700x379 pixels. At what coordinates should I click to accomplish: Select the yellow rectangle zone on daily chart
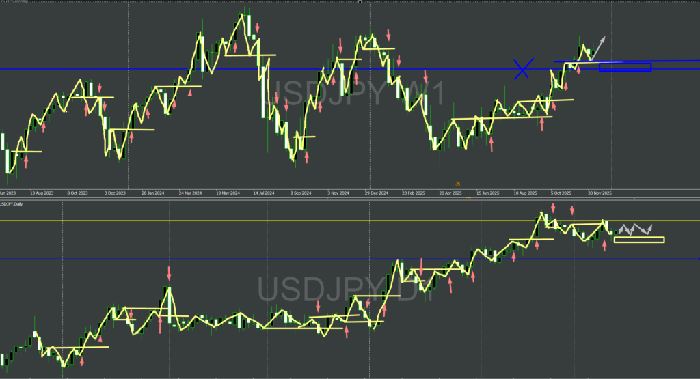[639, 240]
